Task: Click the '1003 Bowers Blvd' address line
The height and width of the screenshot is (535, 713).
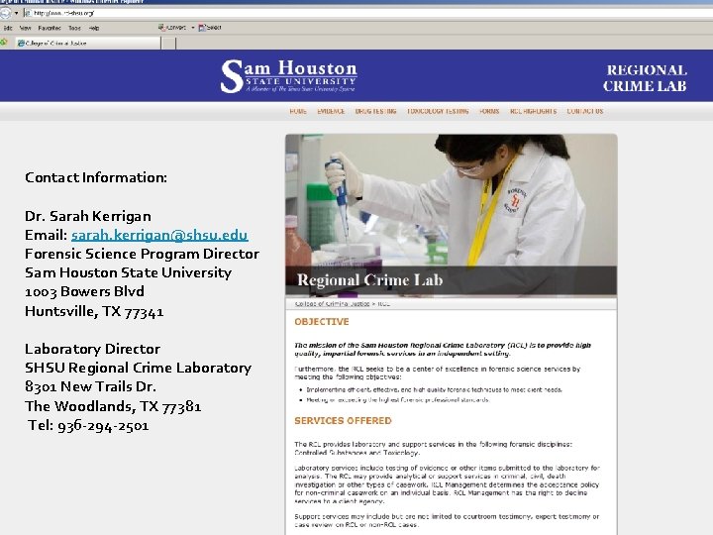Action: pos(84,291)
